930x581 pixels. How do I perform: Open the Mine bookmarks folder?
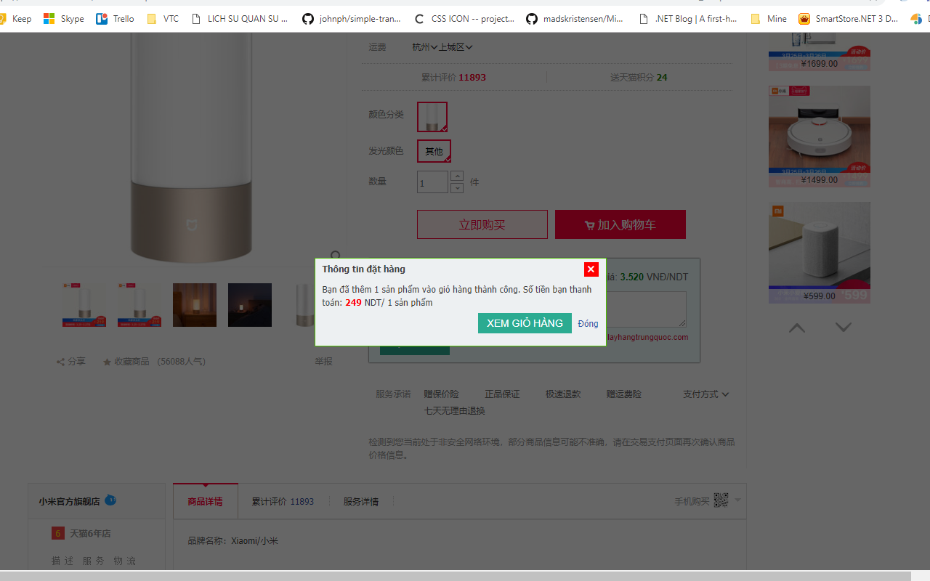(x=769, y=19)
